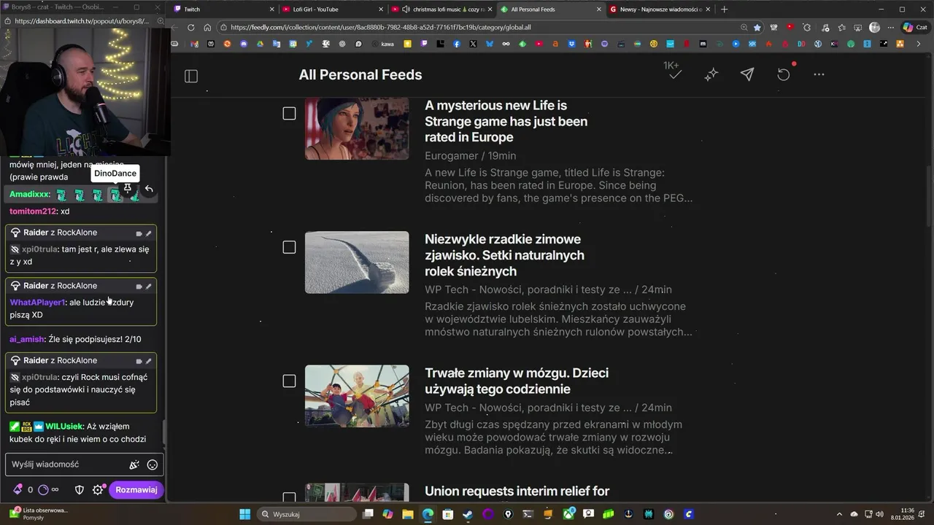Click the Eurogamer source label
Viewport: 934px width, 525px height.
451,155
